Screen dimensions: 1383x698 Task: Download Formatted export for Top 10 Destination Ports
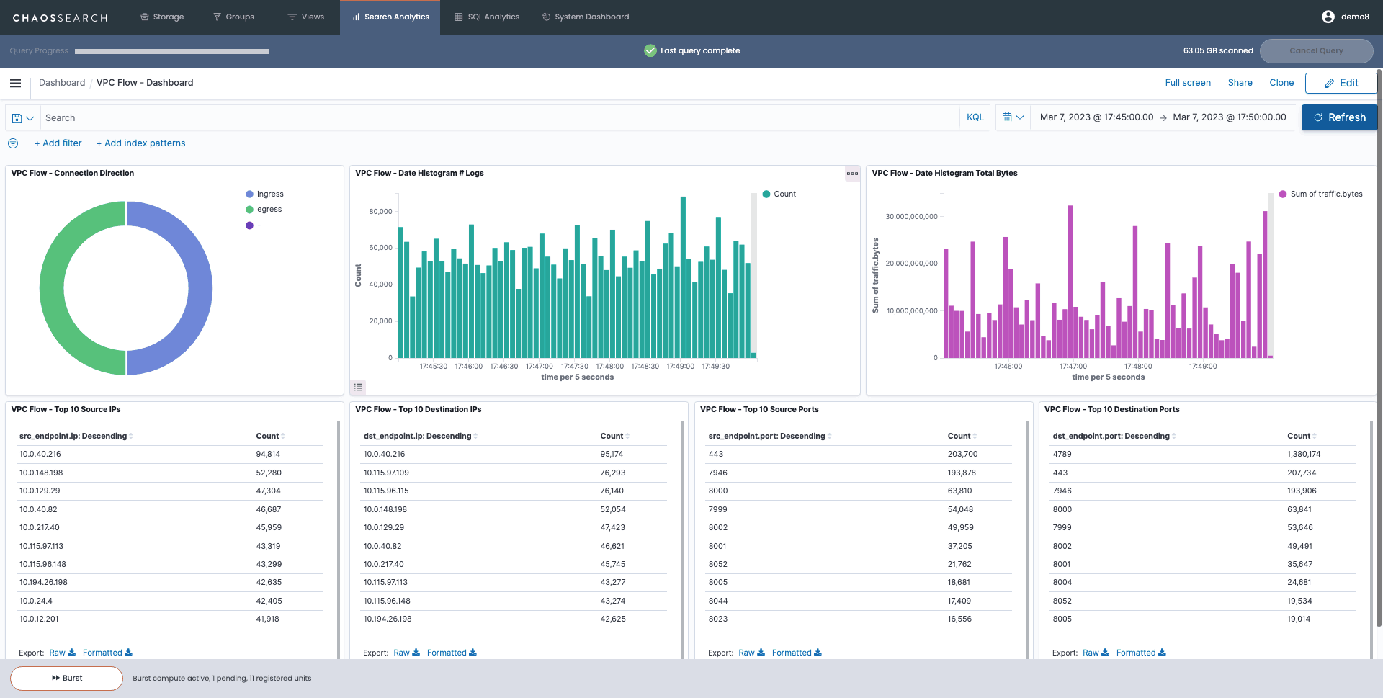click(1141, 653)
